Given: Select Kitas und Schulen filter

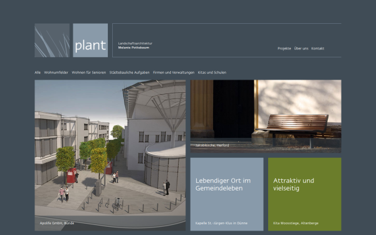Looking at the screenshot, I should (212, 73).
